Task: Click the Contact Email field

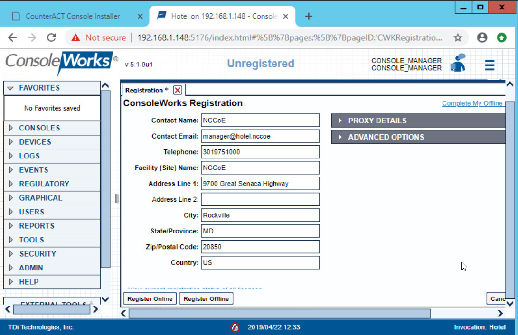Action: click(260, 136)
